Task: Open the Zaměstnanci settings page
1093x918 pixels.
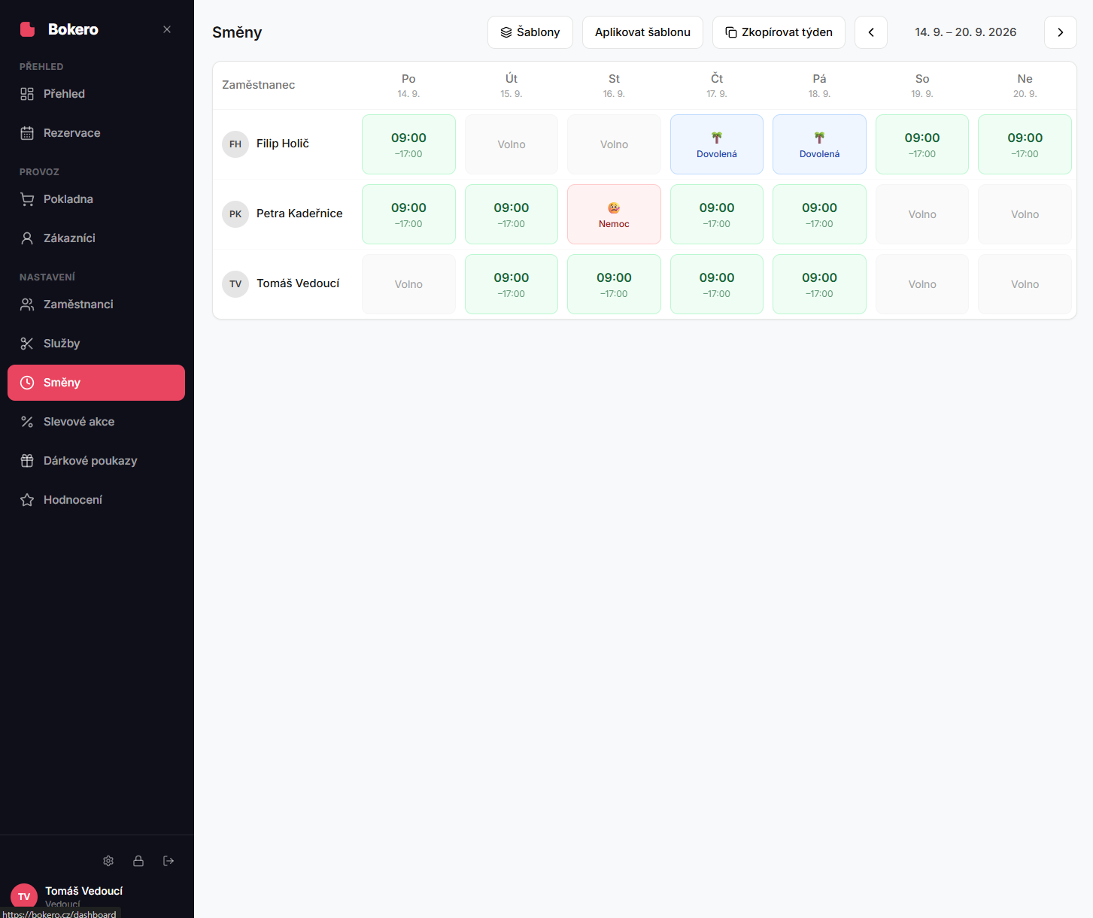Action: pyautogui.click(x=96, y=304)
